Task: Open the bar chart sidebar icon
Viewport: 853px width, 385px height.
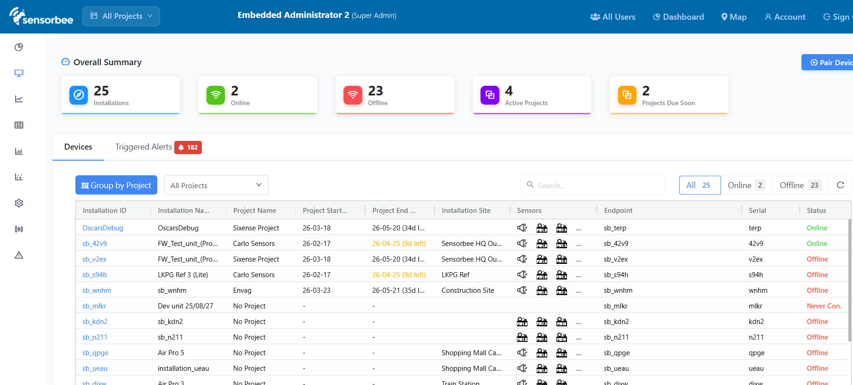Action: coord(19,151)
